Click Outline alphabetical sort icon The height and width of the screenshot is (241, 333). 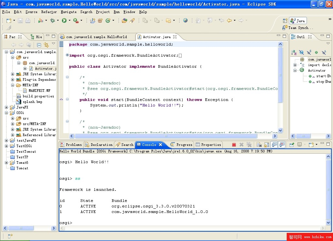click(294, 52)
